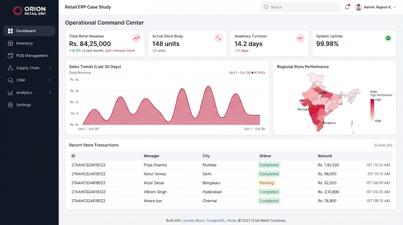Viewport: 403px width, 225px height.
Task: Select manager name Vikram Singh
Action: 155,192
